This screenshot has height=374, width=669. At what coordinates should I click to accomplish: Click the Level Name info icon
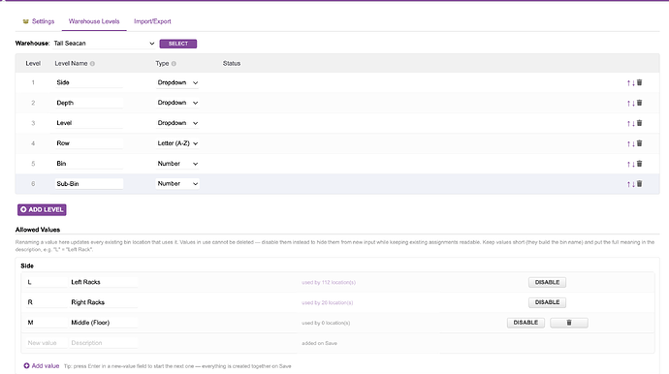coord(92,64)
